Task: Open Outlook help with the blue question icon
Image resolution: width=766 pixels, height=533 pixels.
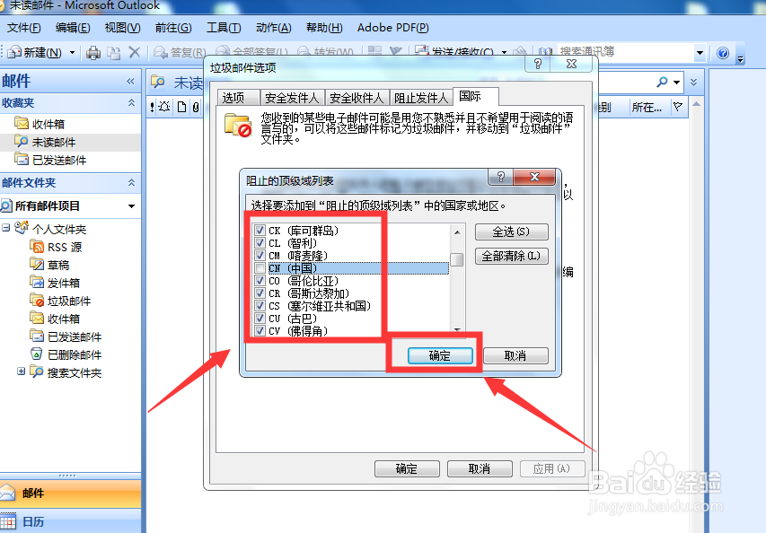Action: 723,53
